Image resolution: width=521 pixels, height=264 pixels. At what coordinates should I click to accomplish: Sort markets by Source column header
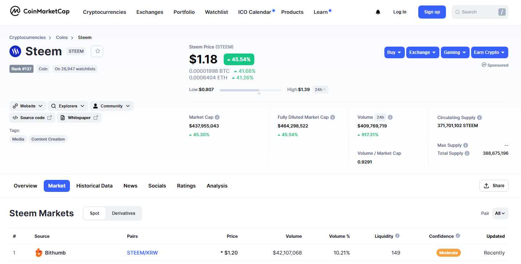click(42, 236)
